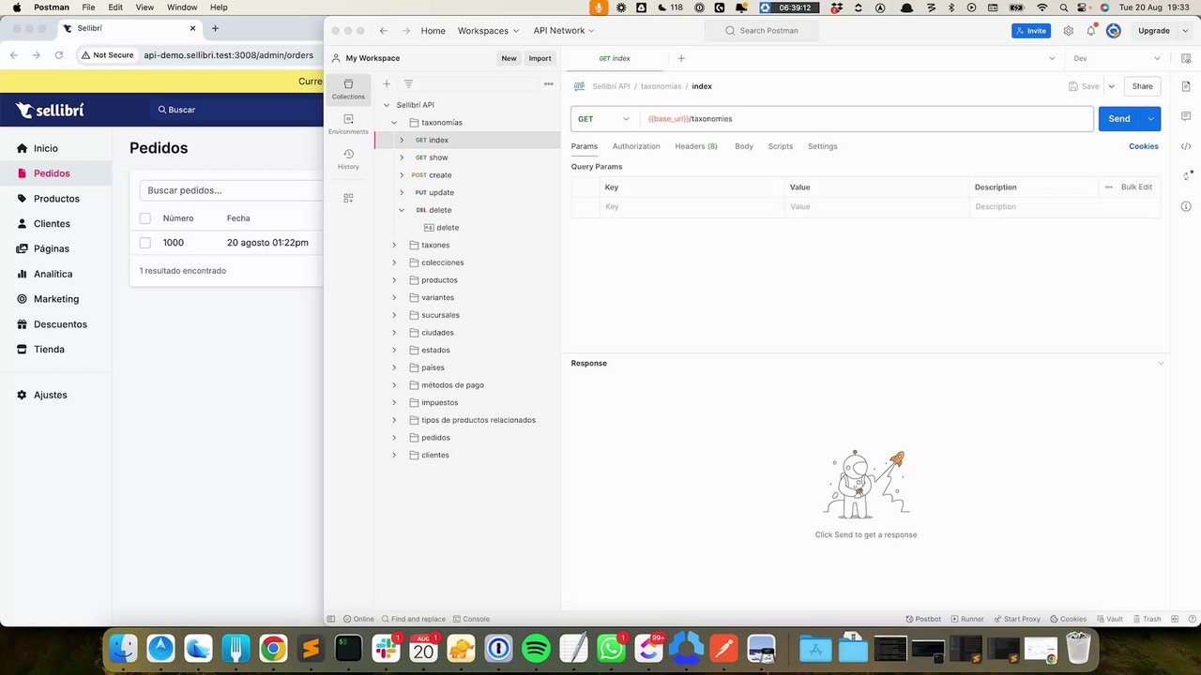Switch to the request Settings tab
1201x675 pixels.
click(823, 146)
